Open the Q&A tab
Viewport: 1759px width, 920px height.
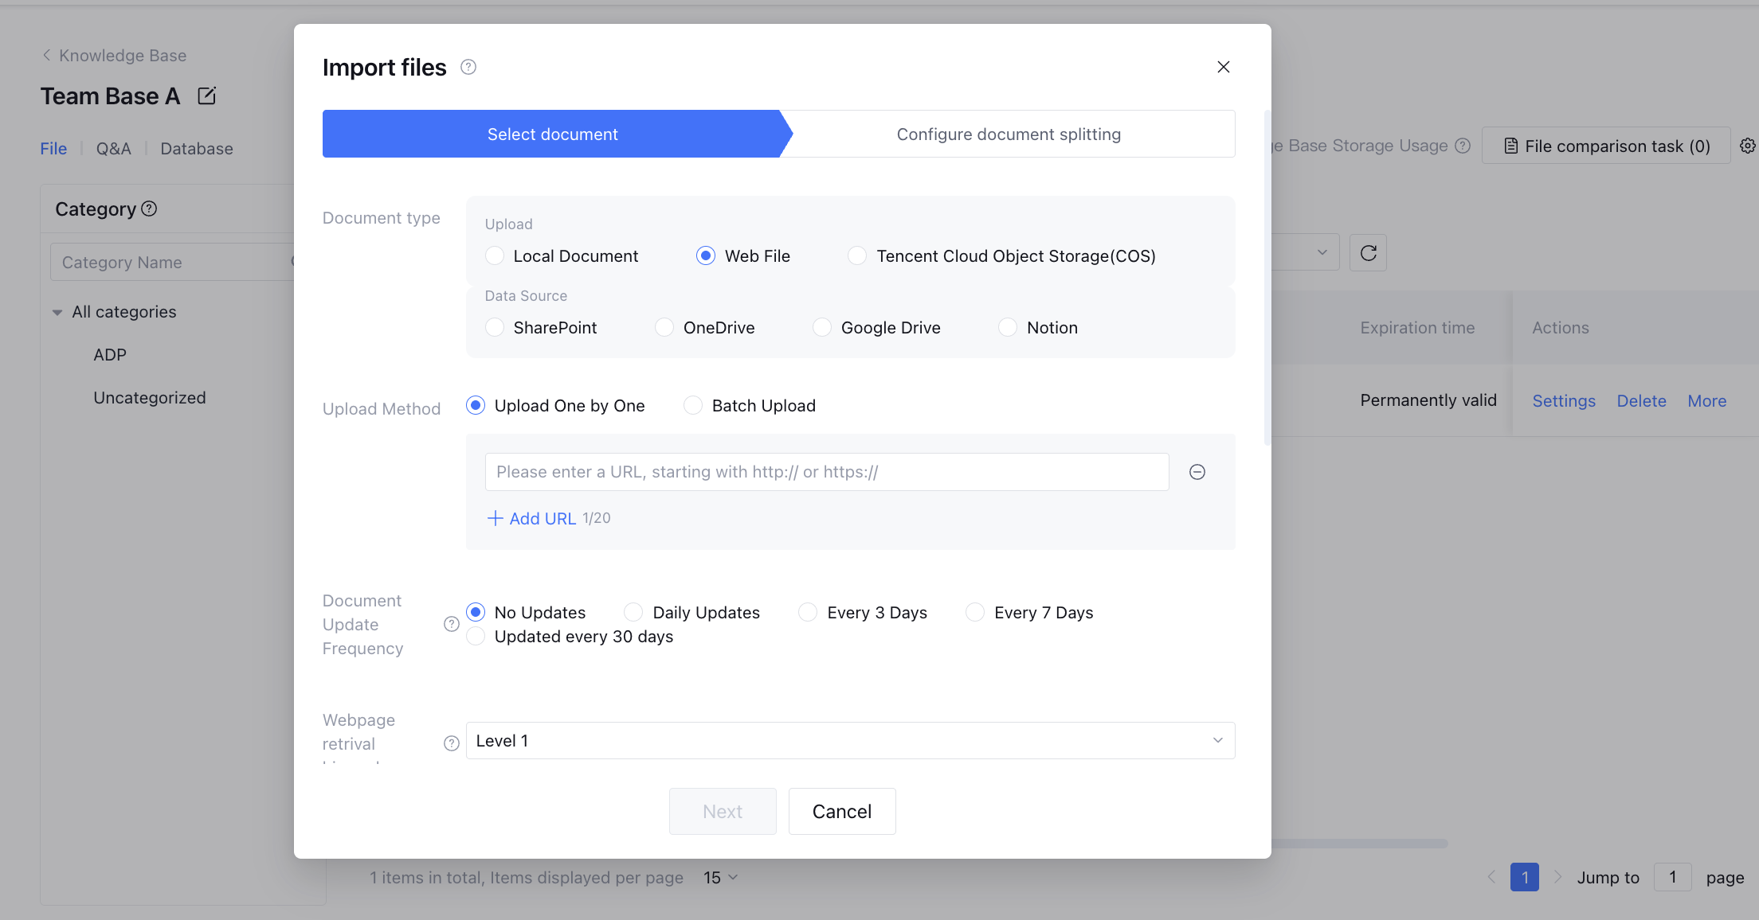click(113, 149)
